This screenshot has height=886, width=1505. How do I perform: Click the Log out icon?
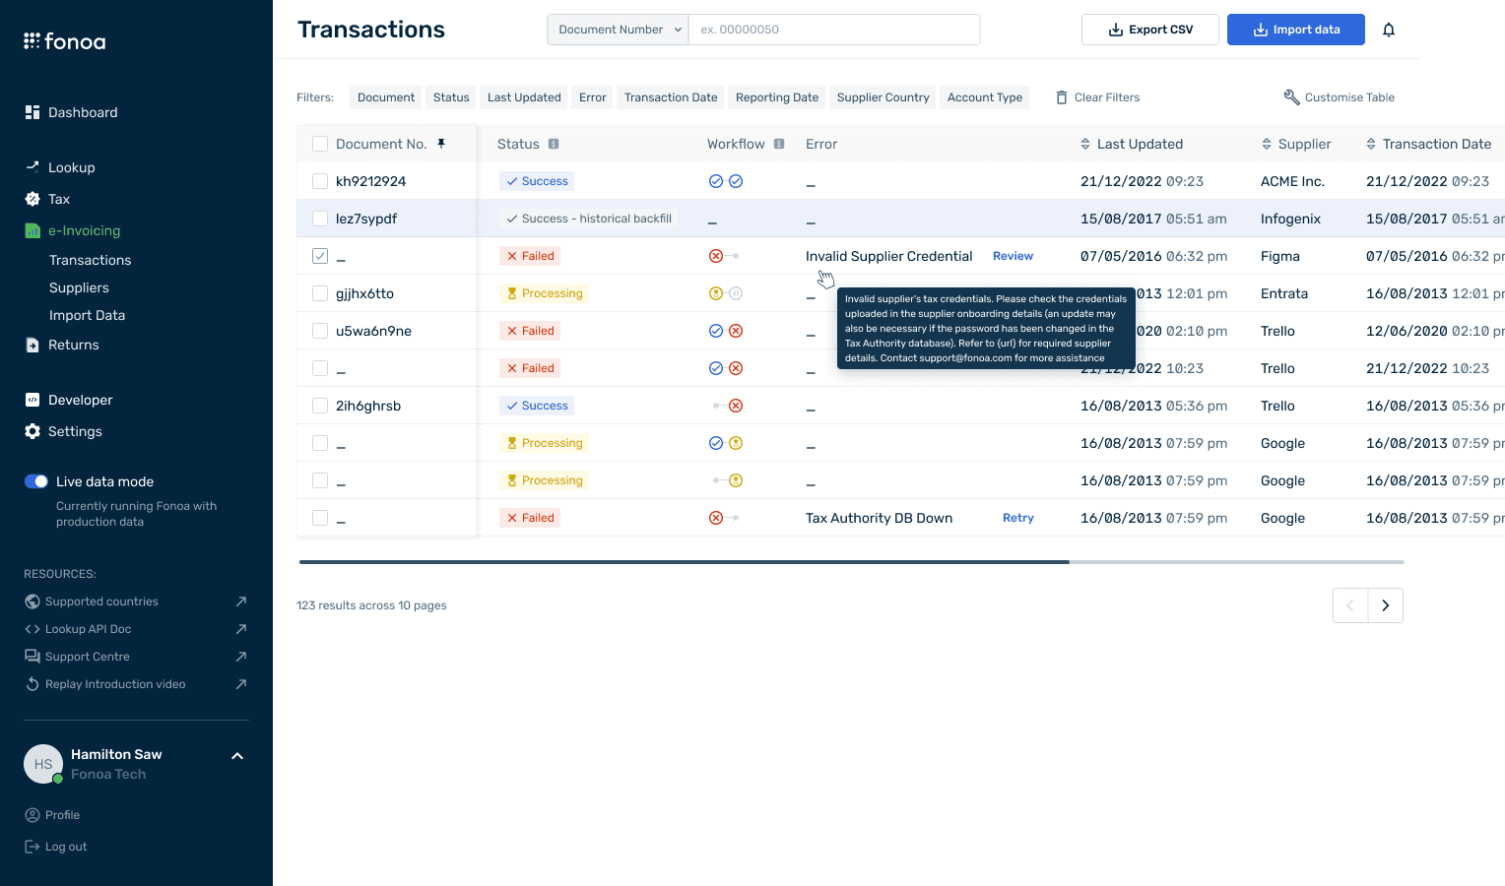pos(33,847)
